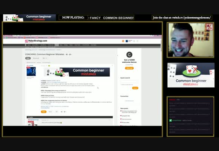
Task: Select the News item in navigation bar
Action: (x=61, y=45)
